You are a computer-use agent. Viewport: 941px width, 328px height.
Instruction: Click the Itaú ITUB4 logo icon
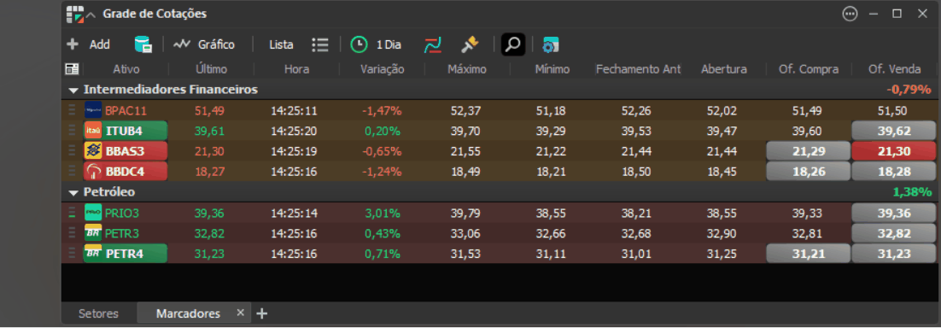coord(93,131)
